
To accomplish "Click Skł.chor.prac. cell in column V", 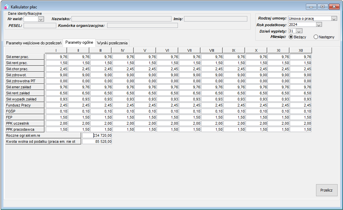I will [145, 69].
